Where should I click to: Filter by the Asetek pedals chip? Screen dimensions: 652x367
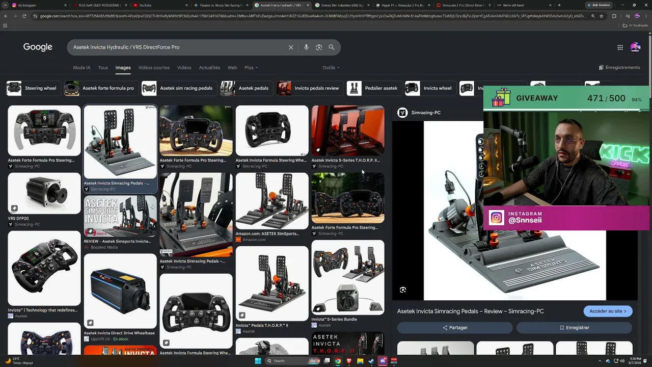pos(247,88)
